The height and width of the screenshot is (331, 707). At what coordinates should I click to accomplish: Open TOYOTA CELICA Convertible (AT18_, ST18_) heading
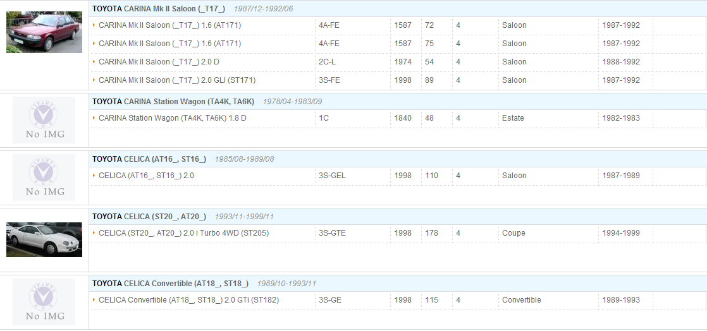(171, 284)
